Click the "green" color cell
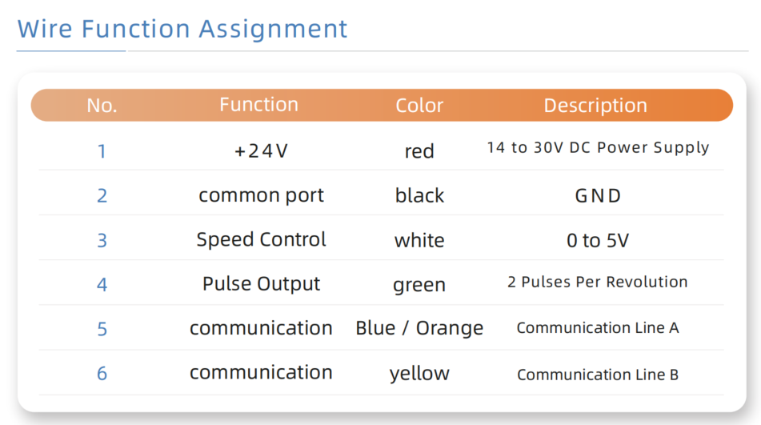The width and height of the screenshot is (761, 425). 419,285
